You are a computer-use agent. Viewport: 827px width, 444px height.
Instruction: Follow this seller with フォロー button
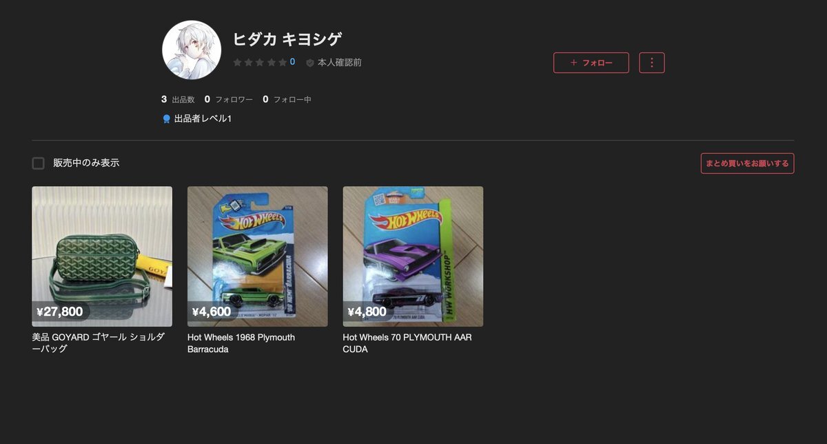pos(591,63)
